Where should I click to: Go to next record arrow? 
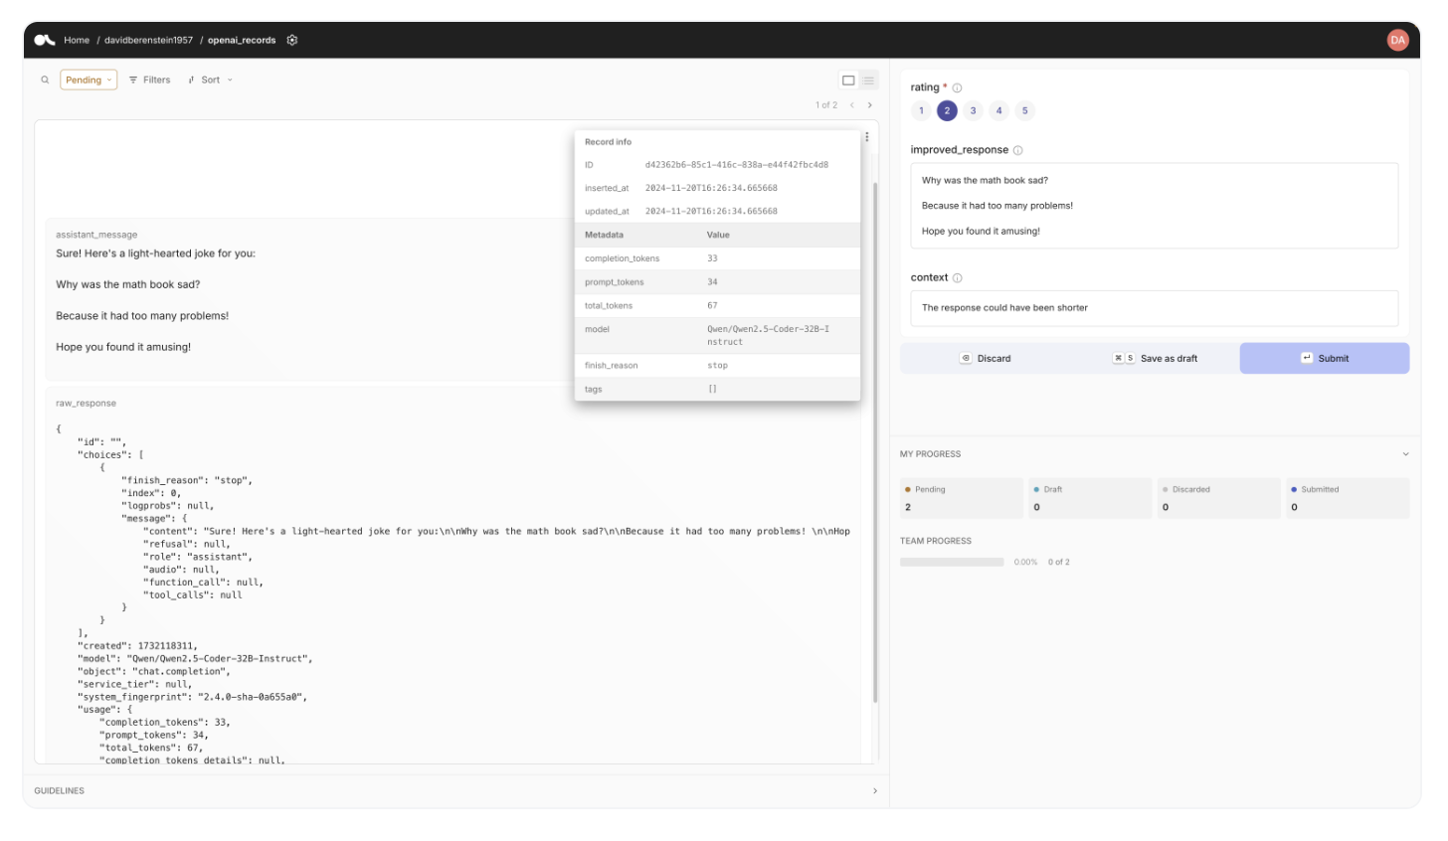coord(870,105)
